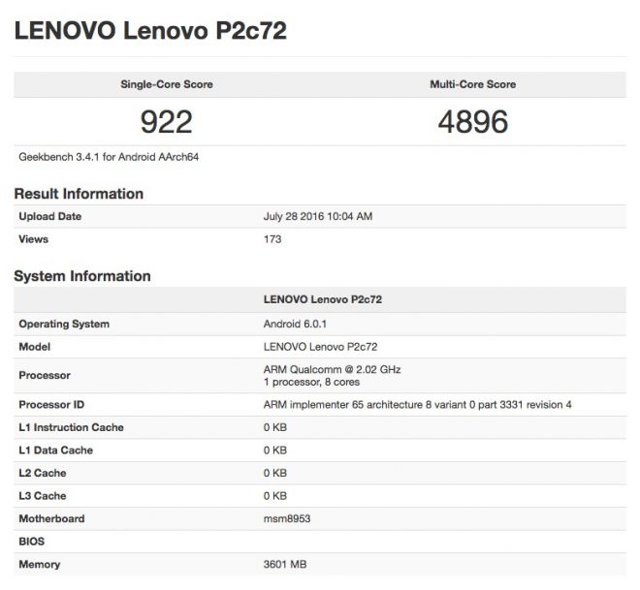The width and height of the screenshot is (640, 590).
Task: Click the Multi-Core Score header
Action: pyautogui.click(x=472, y=84)
